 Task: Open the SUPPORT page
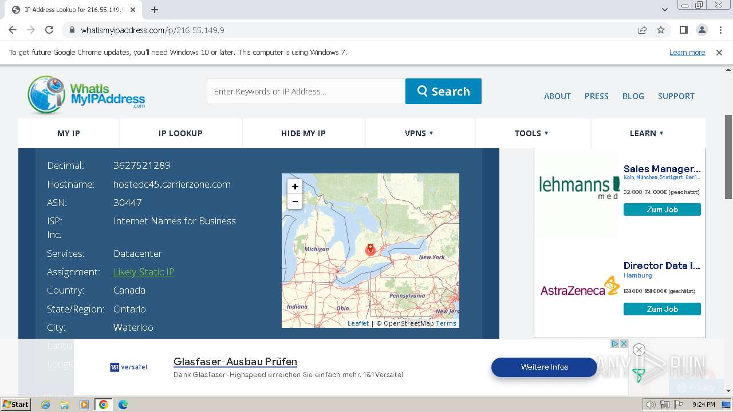(676, 96)
